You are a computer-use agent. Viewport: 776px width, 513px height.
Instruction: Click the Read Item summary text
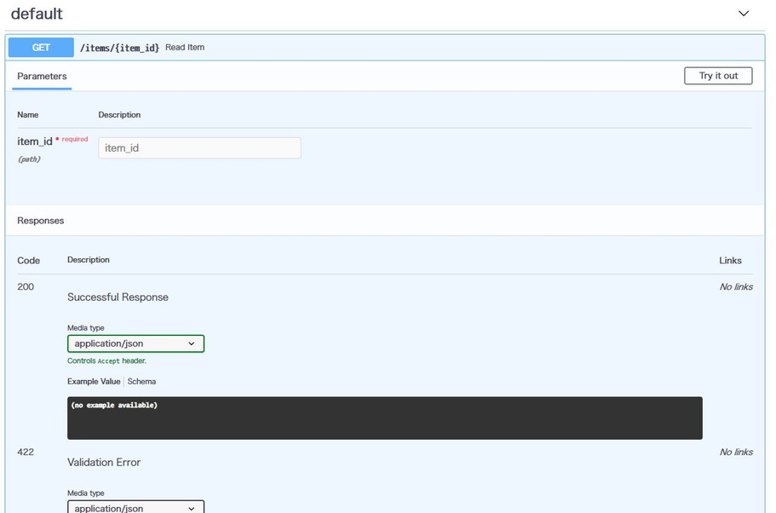185,48
